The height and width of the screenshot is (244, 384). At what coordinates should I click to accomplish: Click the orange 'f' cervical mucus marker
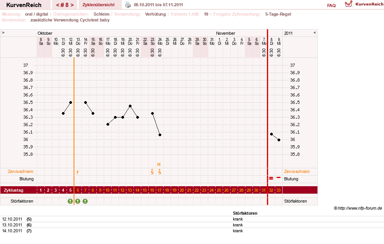tap(78, 173)
